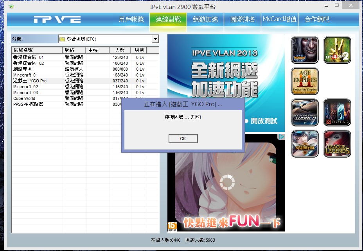Switch to the 連線對戰 tab
This screenshot has height=251, width=363.
pos(168,20)
